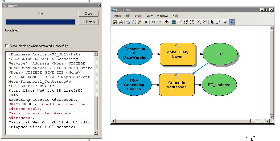The image size is (280, 141).
Task: Click canvas horizontal scroll left arrow
Action: click(x=113, y=121)
